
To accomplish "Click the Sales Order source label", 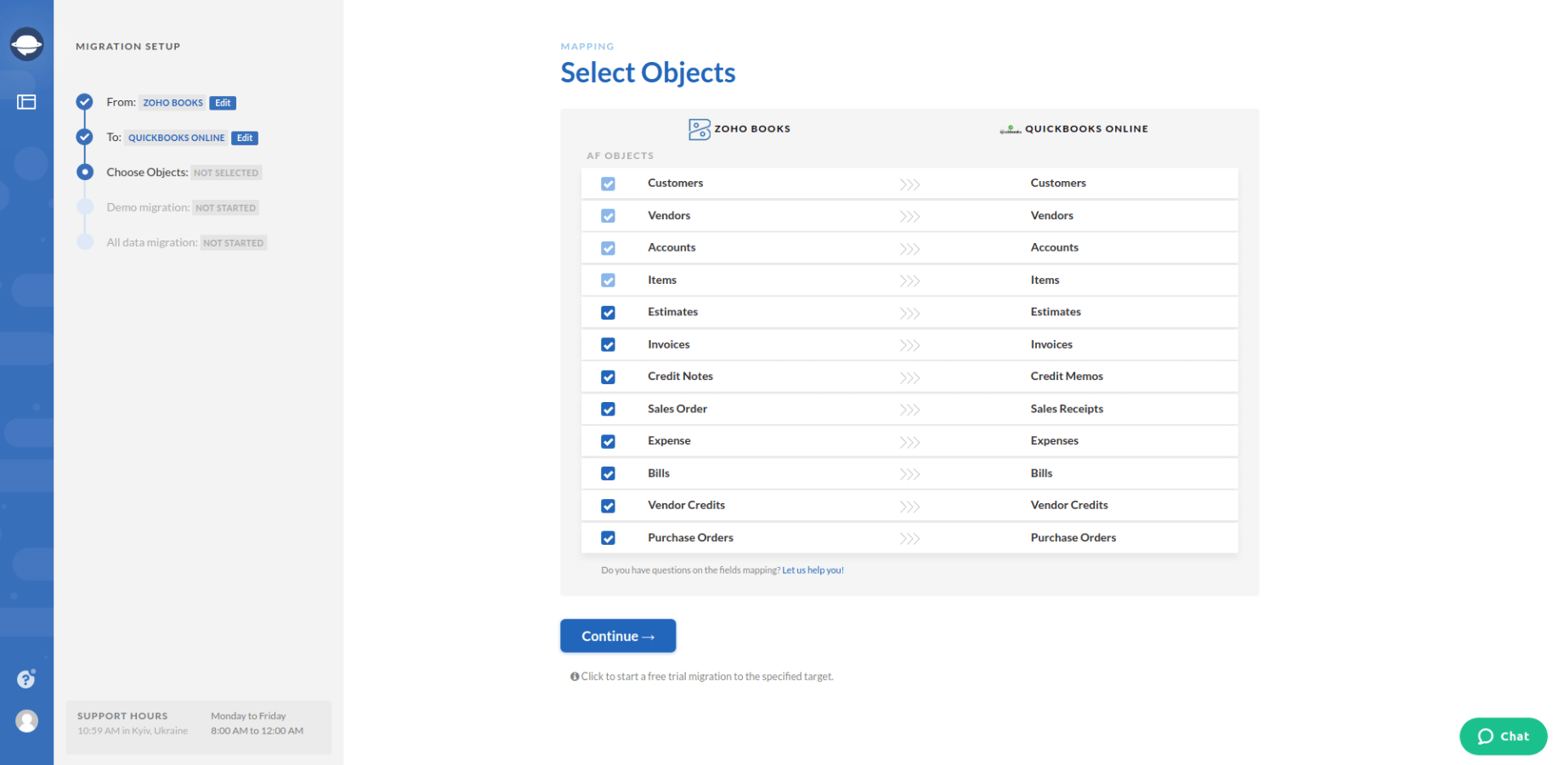I will 677,409.
